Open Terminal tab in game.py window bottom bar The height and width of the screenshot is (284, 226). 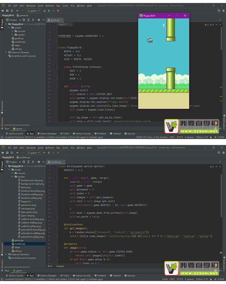[x=115, y=134]
